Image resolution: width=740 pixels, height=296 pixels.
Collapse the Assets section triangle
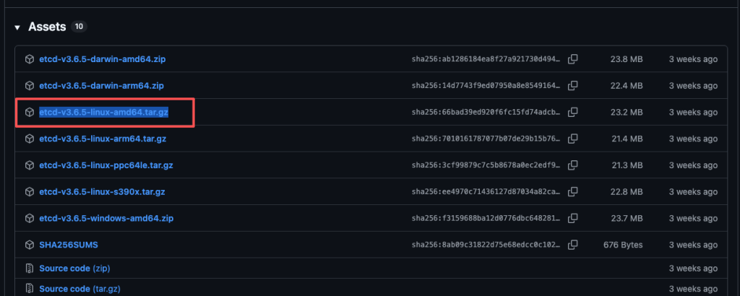point(17,27)
